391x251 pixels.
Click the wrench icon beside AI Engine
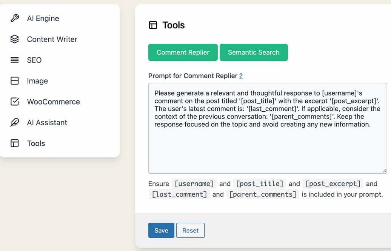tap(15, 18)
